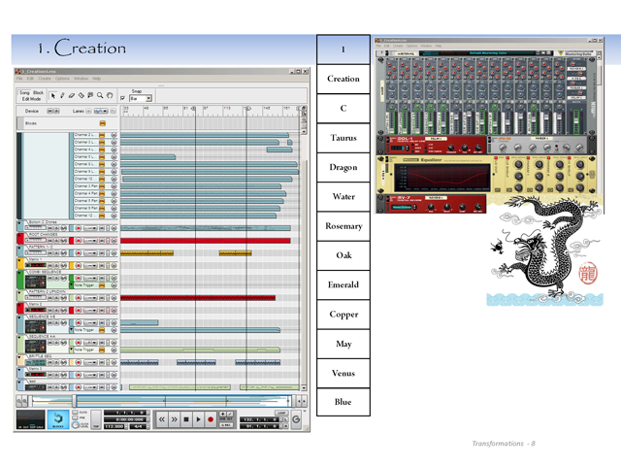
Task: Click the SEQUENCE 3-8 device thumbnail
Action: click(36, 326)
